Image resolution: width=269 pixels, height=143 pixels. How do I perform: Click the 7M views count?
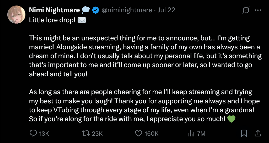click(201, 134)
